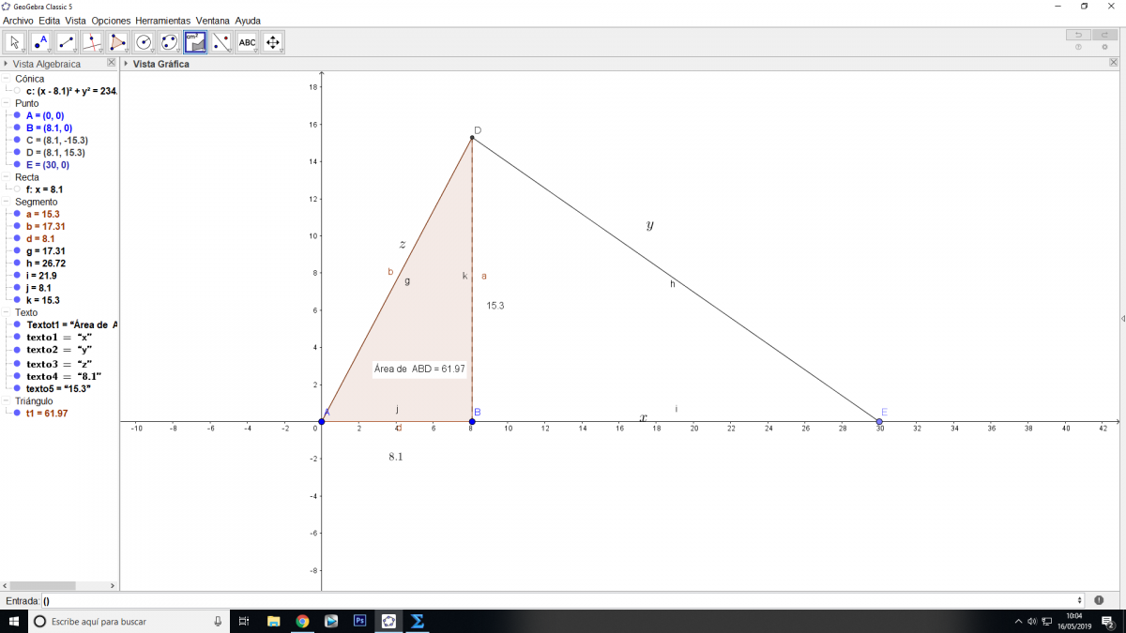Select the Circle with Center tool

tap(144, 42)
